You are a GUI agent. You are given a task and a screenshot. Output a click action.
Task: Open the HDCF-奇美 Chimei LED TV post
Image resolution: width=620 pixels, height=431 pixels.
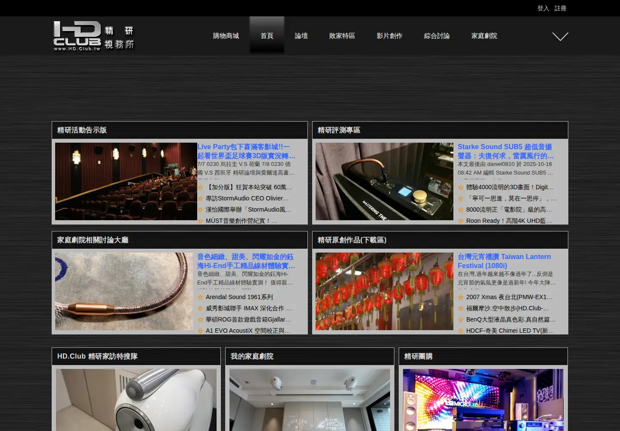pos(510,331)
